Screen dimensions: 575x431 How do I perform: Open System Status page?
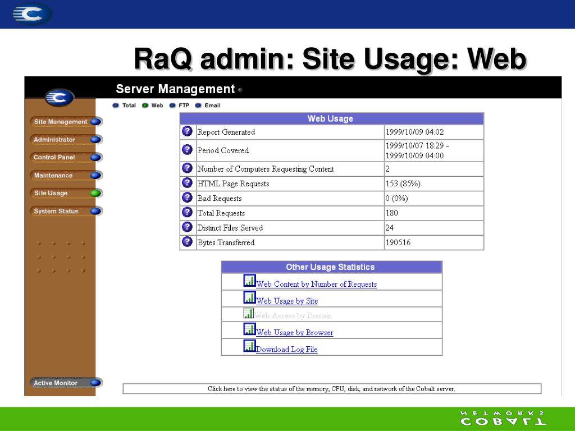click(66, 211)
